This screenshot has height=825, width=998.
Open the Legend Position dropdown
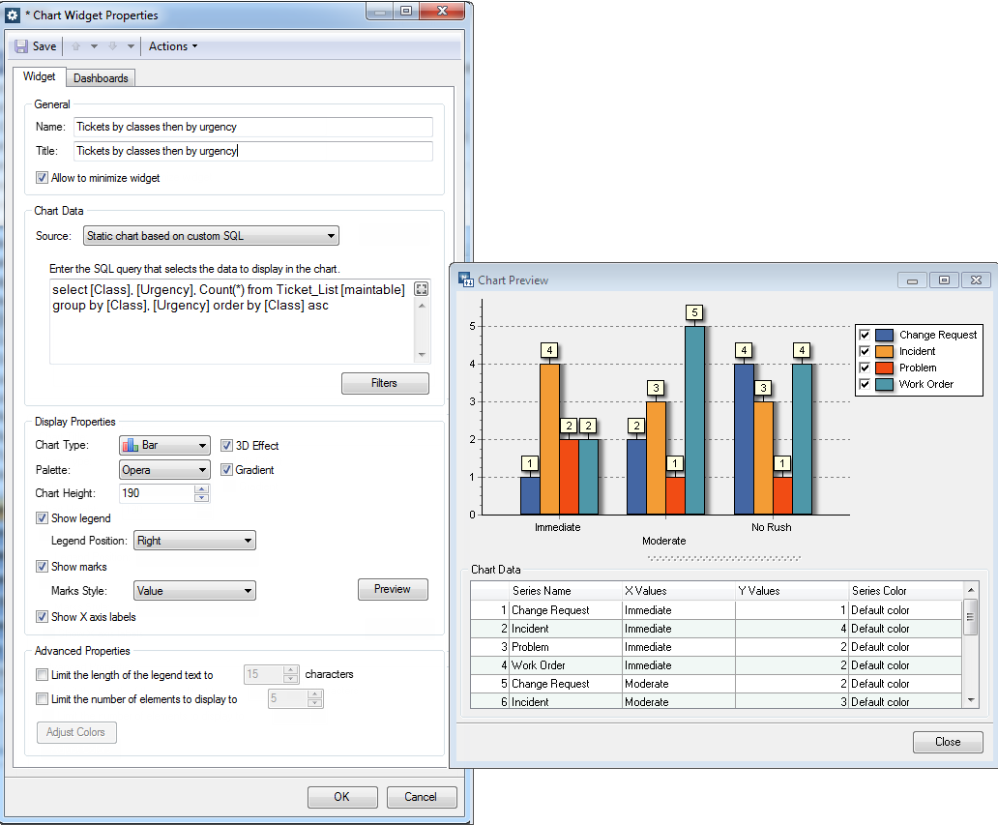click(194, 541)
